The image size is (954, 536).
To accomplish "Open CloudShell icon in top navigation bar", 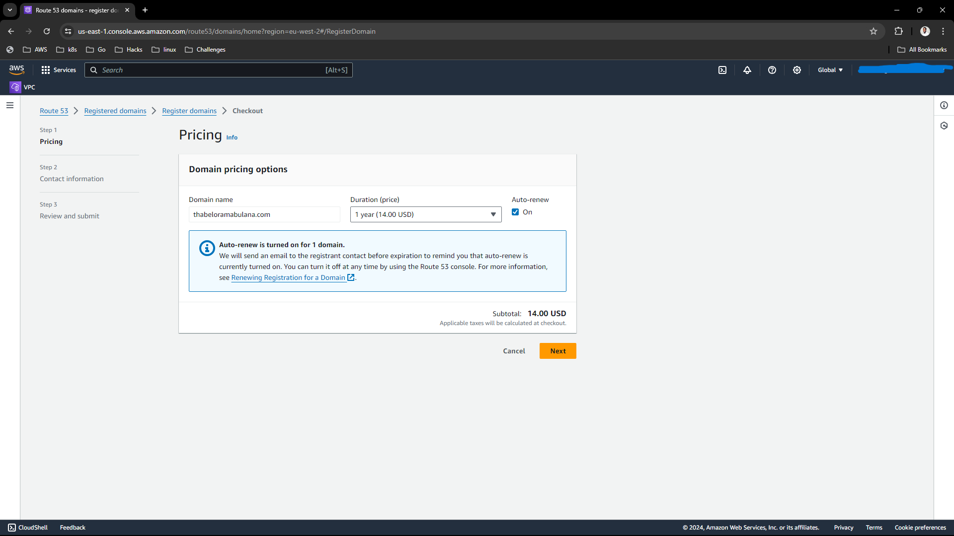I will coord(722,70).
